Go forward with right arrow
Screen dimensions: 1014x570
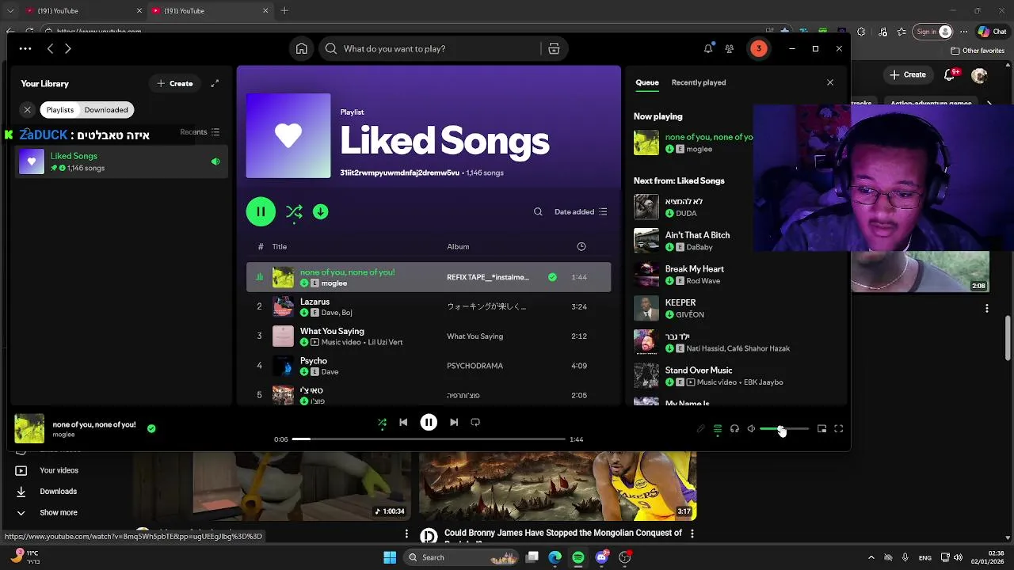tap(68, 49)
